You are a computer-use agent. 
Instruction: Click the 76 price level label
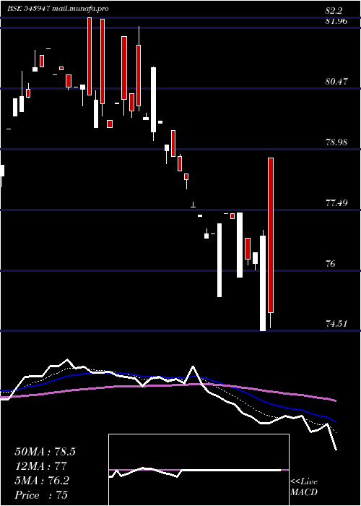click(331, 264)
